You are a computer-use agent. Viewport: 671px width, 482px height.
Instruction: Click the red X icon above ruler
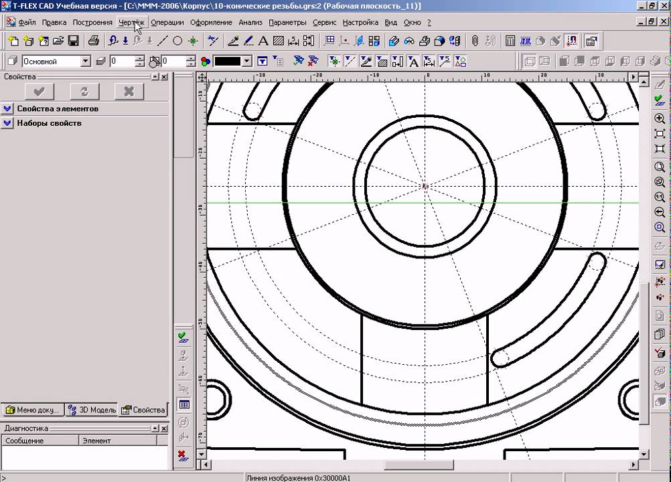click(182, 455)
